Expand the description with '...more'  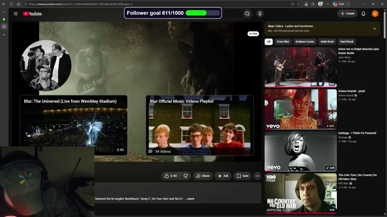[x=190, y=199]
